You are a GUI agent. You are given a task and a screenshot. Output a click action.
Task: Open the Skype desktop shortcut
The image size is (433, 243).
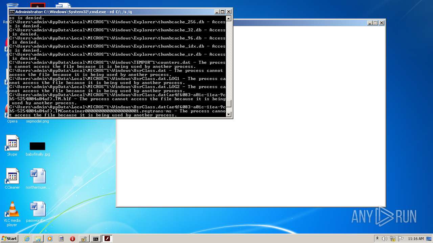(x=12, y=145)
